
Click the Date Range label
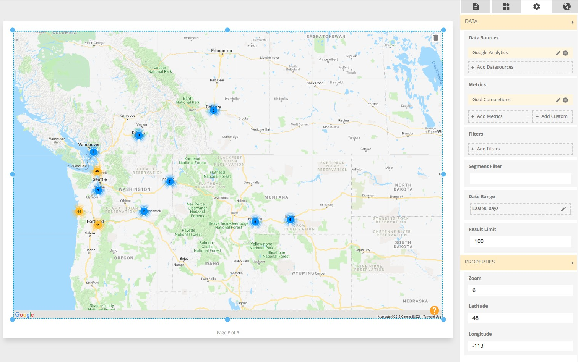pos(482,197)
